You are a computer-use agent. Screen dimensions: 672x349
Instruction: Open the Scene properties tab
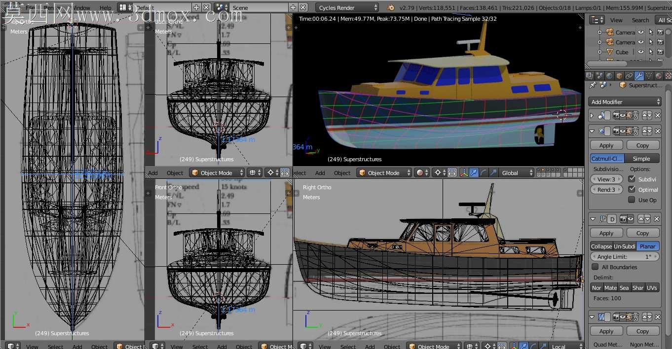pyautogui.click(x=599, y=76)
